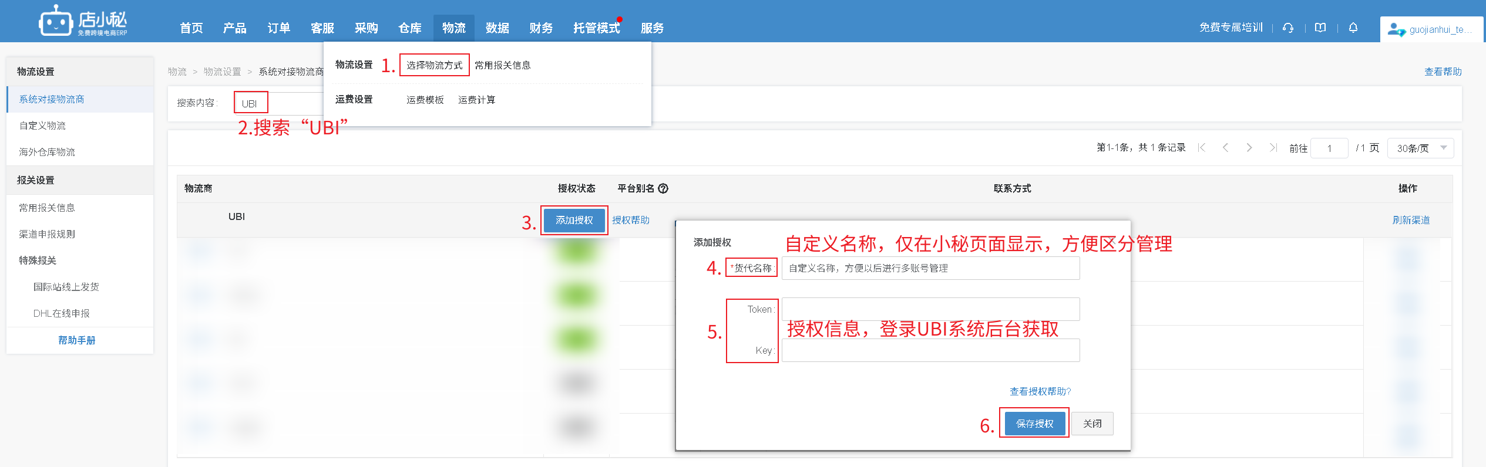This screenshot has width=1486, height=467.
Task: Jump to the last page arrow
Action: tap(1273, 148)
